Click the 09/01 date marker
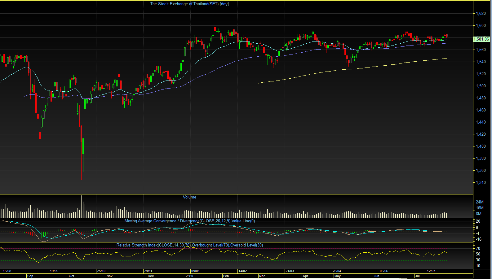 coord(195,271)
